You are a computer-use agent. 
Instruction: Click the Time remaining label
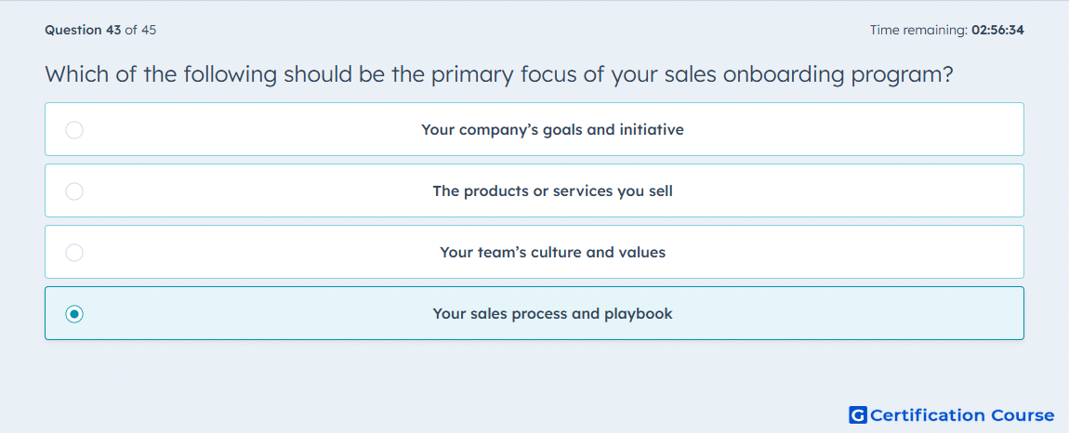click(x=919, y=30)
